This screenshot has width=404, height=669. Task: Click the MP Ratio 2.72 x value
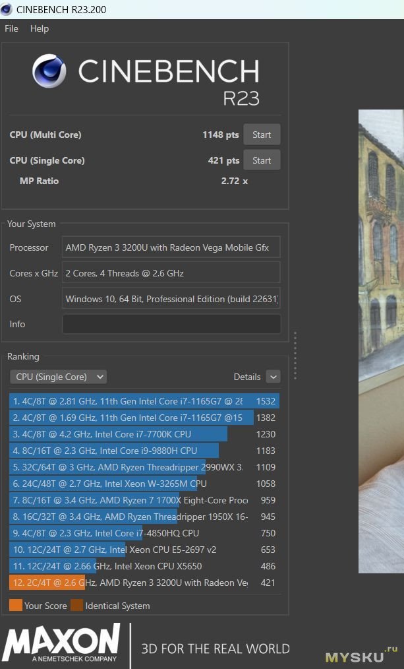click(235, 181)
